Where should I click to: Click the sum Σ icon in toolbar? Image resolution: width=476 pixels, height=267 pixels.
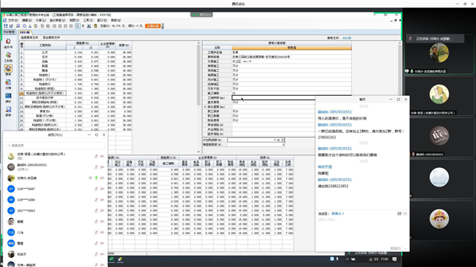[x=83, y=26]
